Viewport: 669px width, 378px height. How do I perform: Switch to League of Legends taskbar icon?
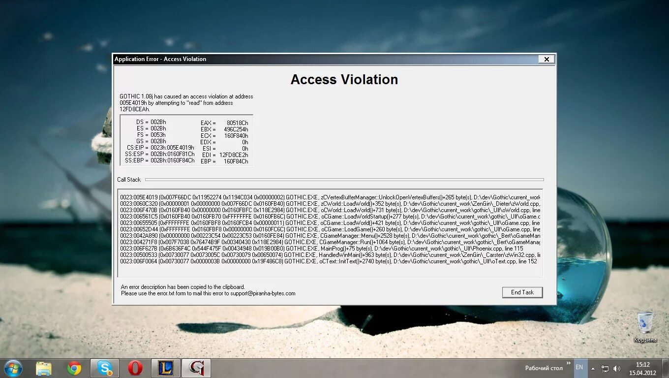tap(166, 368)
